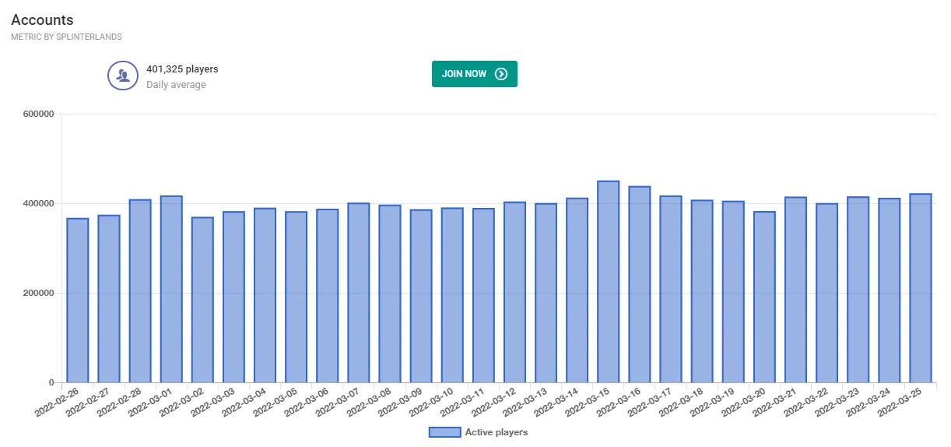Select the bar for 2022-03-07
Viewport: 951px width, 447px height.
359,293
